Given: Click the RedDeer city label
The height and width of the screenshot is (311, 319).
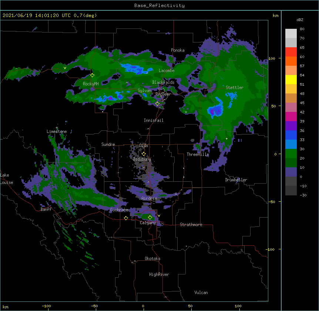Looking at the screenshot, I should pyautogui.click(x=163, y=94).
